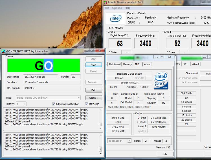The width and height of the screenshot is (211, 160).
Task: Switch to Mainboard tab in CPU-Z
Action: (x=115, y=64)
